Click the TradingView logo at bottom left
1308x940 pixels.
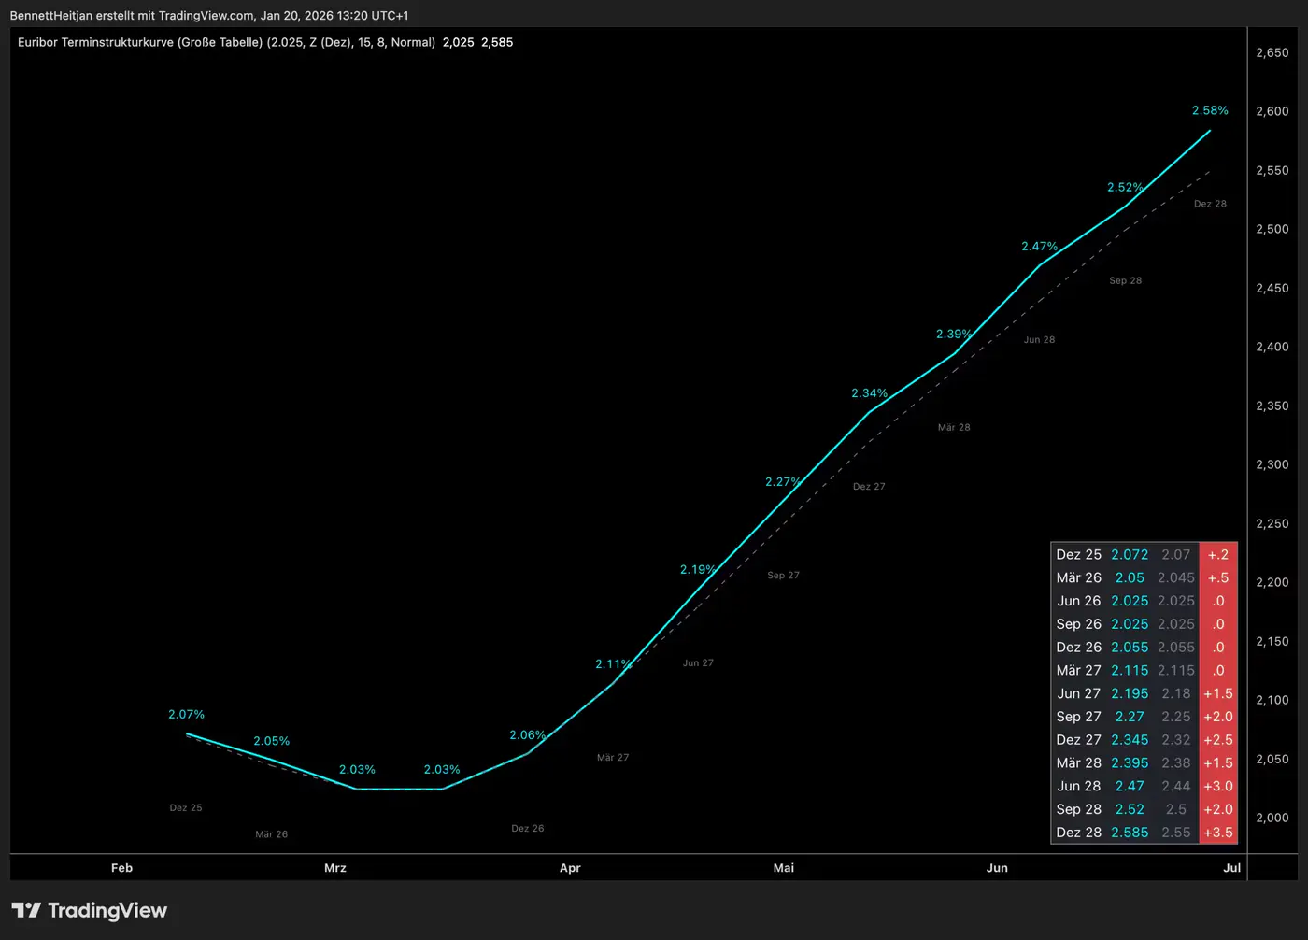(x=89, y=910)
